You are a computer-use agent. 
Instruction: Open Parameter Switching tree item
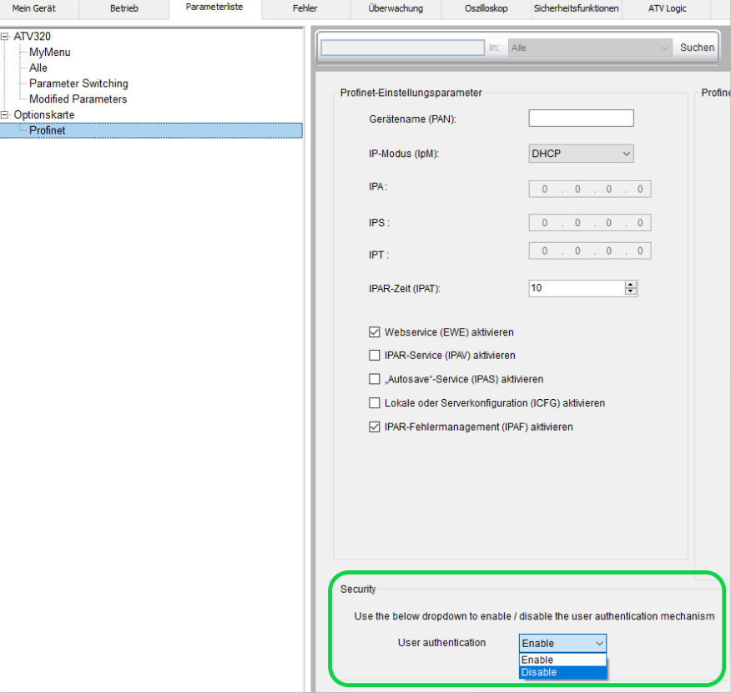click(x=78, y=83)
